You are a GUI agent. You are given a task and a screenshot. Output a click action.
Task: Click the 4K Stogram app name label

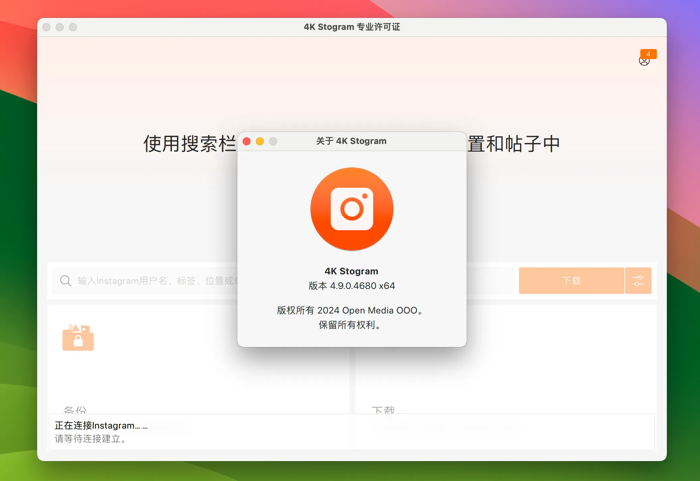352,271
